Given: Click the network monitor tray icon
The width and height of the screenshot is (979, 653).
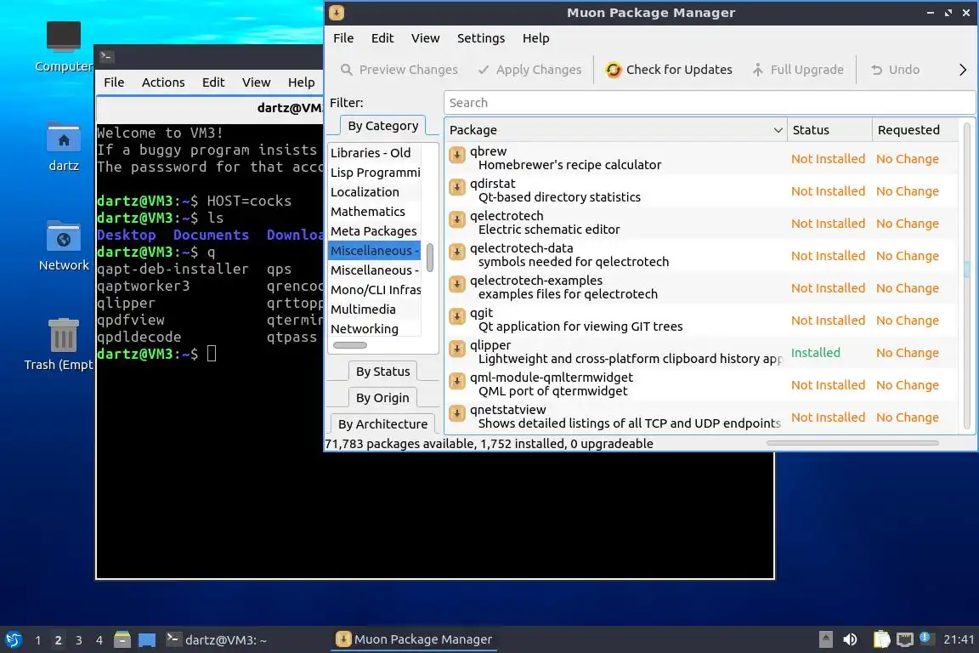Looking at the screenshot, I should 905,639.
